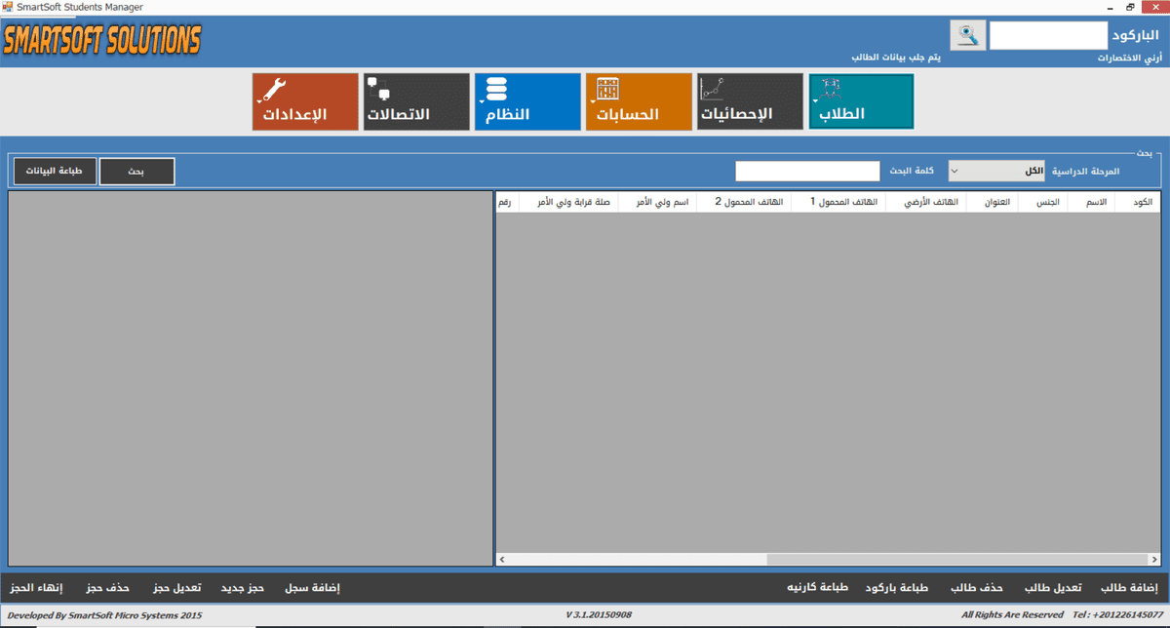Select إضافة طالب in bottom bar

[x=1128, y=588]
